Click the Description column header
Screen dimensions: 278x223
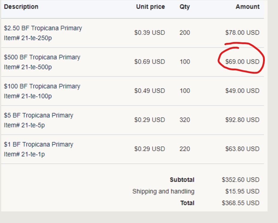(21, 7)
